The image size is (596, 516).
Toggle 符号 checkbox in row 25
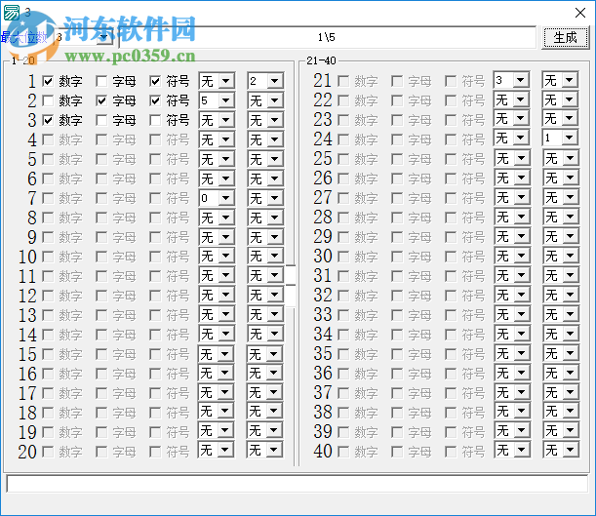451,159
